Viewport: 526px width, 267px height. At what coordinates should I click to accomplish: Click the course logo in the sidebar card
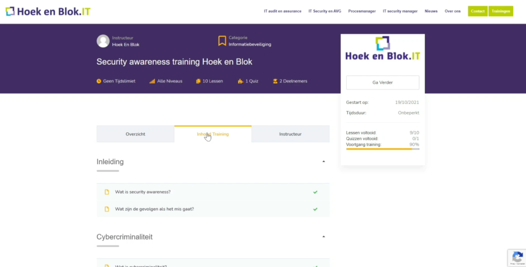[383, 48]
